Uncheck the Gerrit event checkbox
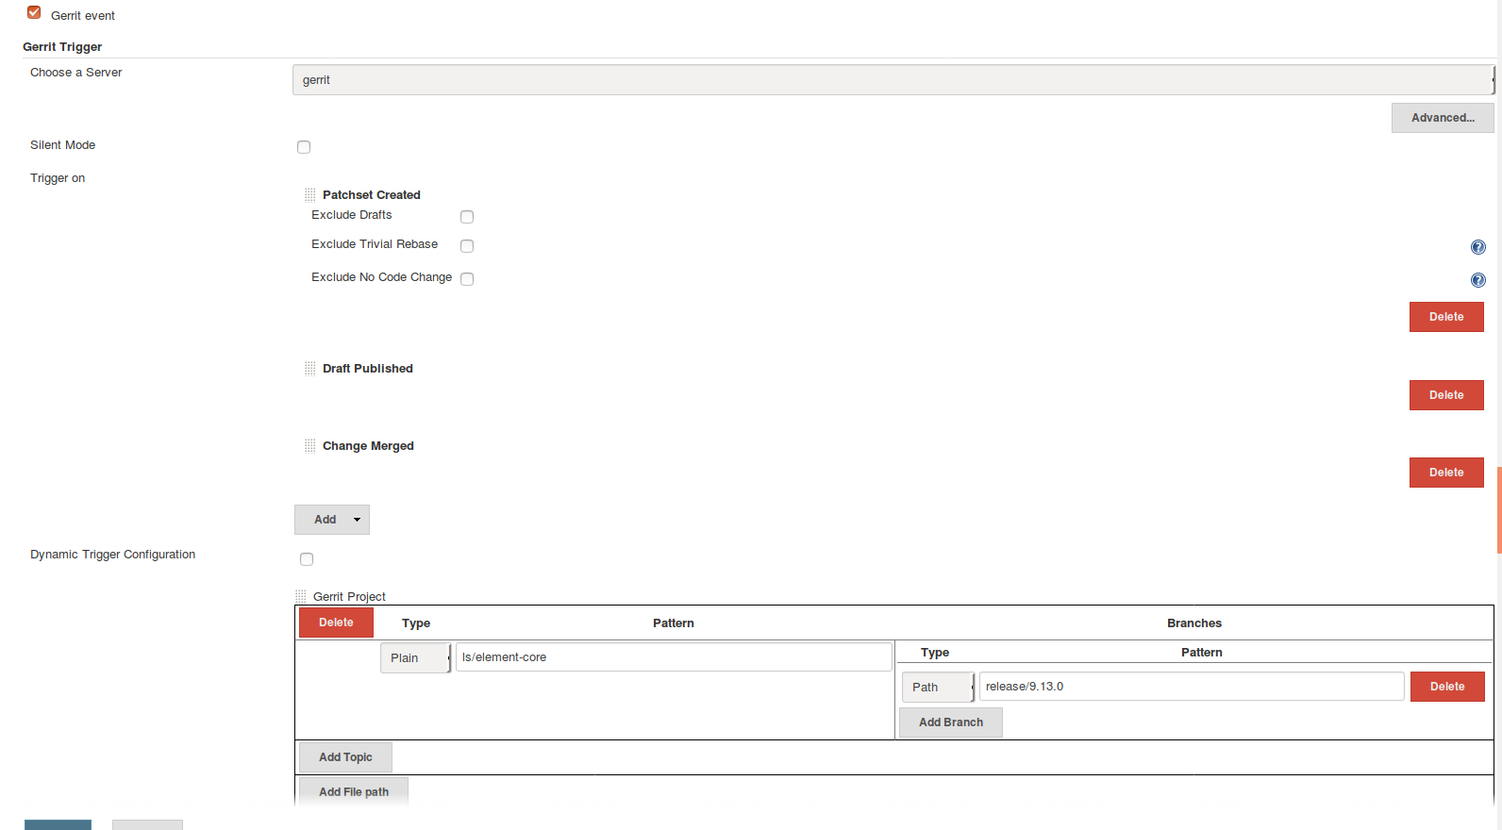Viewport: 1502px width, 830px height. [x=34, y=13]
